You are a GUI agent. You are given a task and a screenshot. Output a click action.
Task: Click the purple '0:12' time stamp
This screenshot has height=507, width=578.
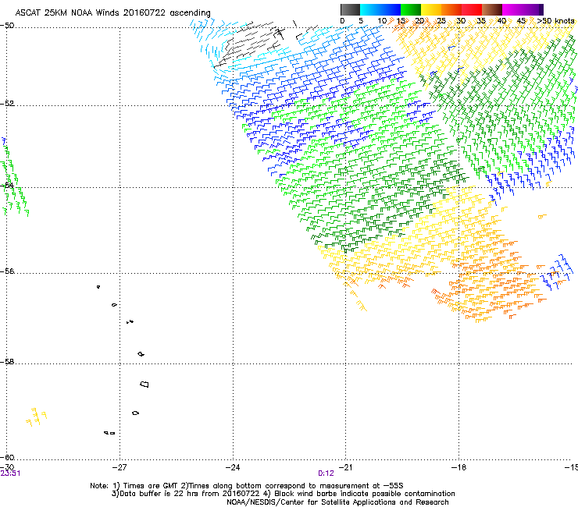tap(326, 473)
